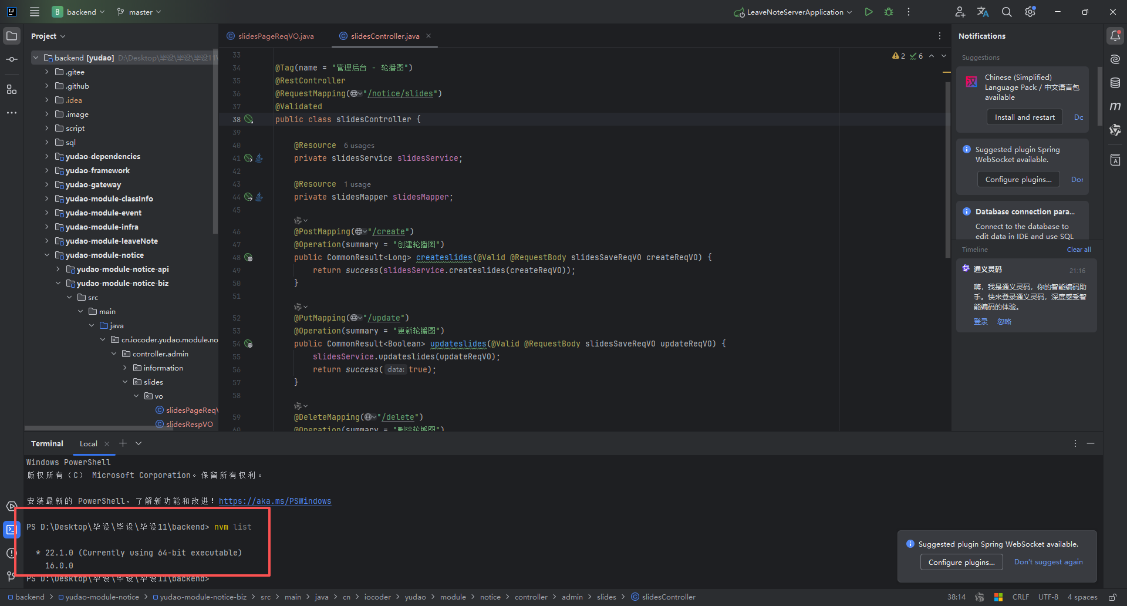Open the Structure tool window
This screenshot has height=606, width=1127.
click(11, 89)
